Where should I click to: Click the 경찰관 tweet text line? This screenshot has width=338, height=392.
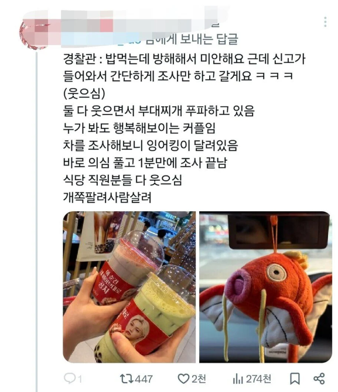(184, 59)
